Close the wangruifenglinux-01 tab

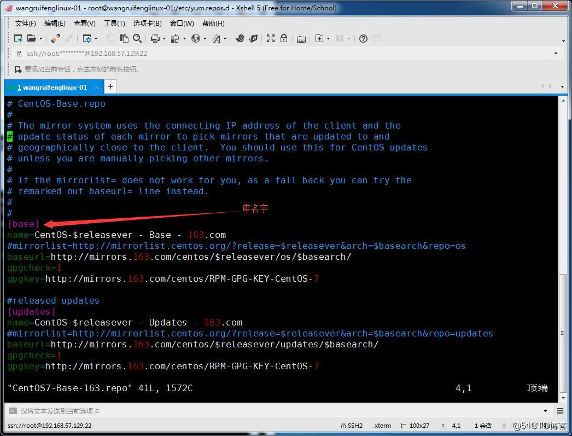[x=96, y=87]
